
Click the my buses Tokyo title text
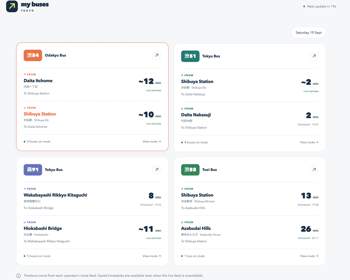(x=35, y=7)
